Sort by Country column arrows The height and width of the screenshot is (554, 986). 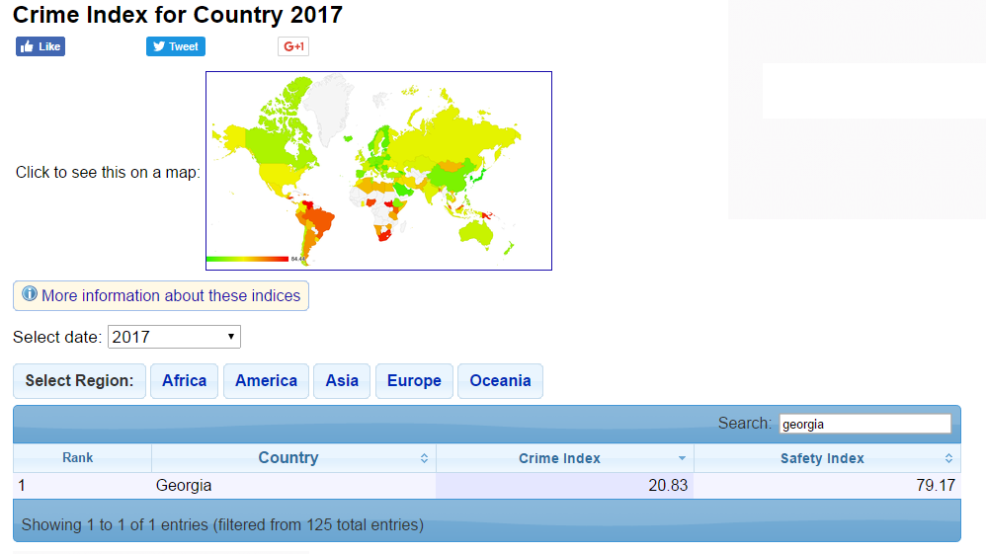[x=425, y=458]
